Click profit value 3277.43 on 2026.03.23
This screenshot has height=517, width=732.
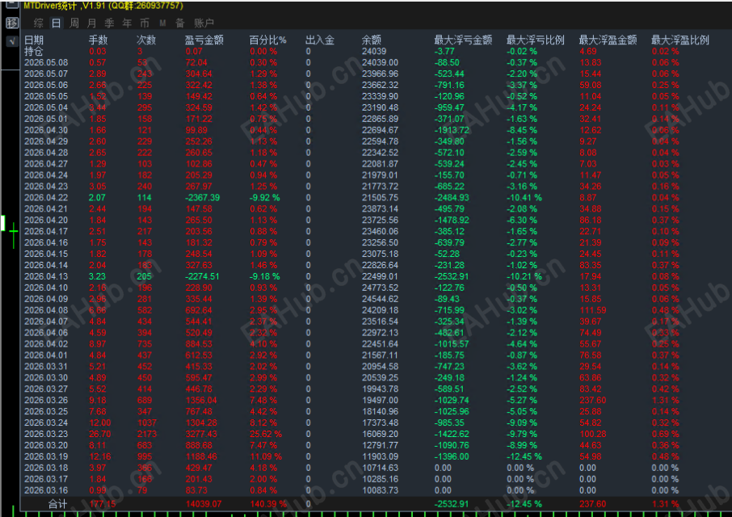(201, 434)
